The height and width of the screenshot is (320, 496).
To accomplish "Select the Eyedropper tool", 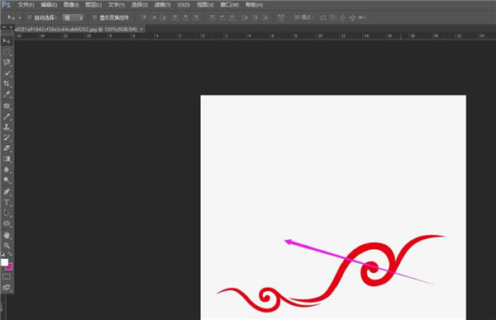I will click(7, 94).
